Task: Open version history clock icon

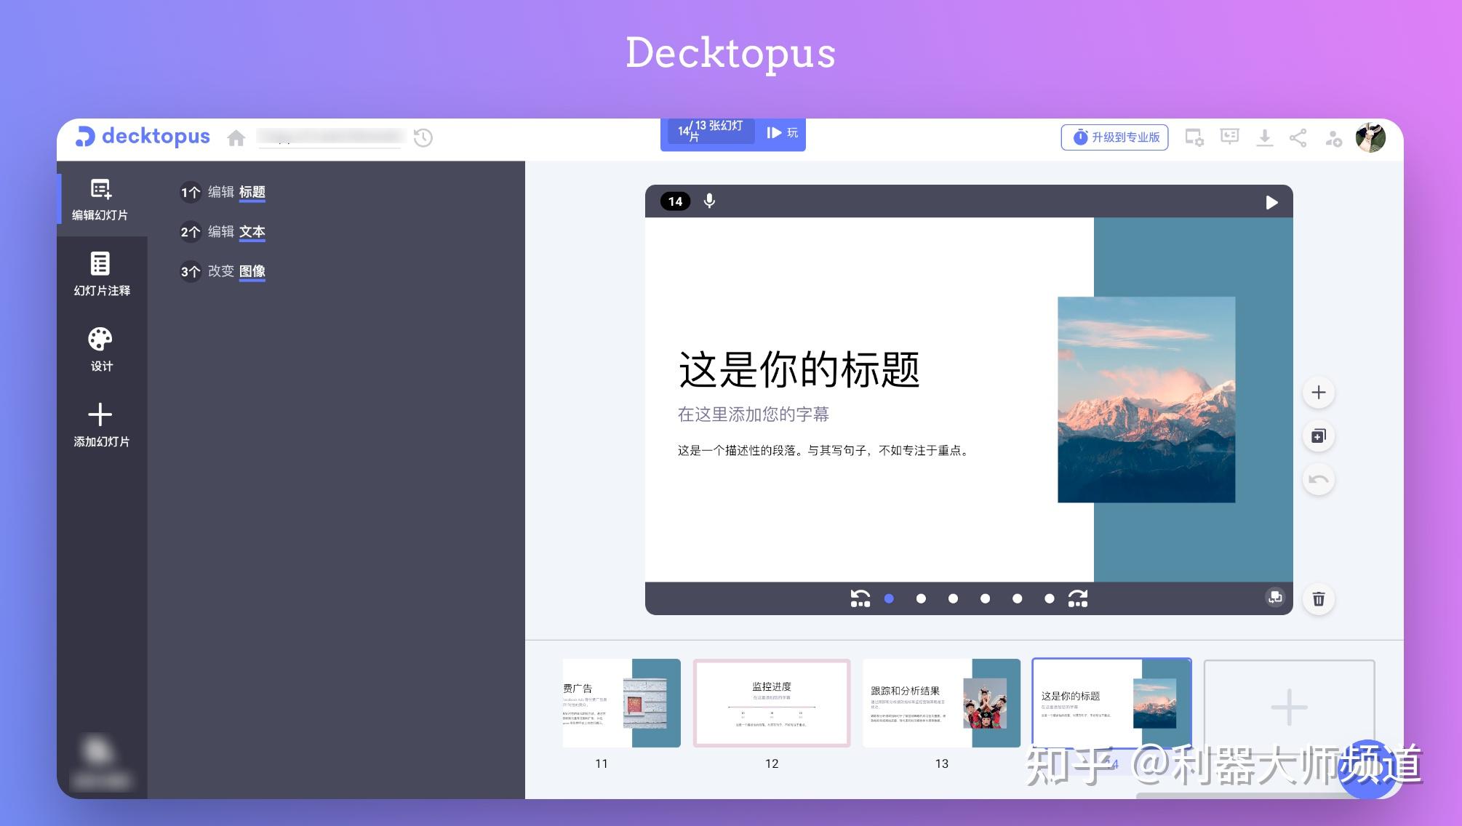Action: 423,137
